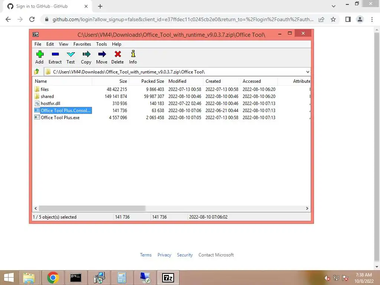Choose the Move toolbar icon
Screen dimensions: 380x285
pyautogui.click(x=102, y=57)
